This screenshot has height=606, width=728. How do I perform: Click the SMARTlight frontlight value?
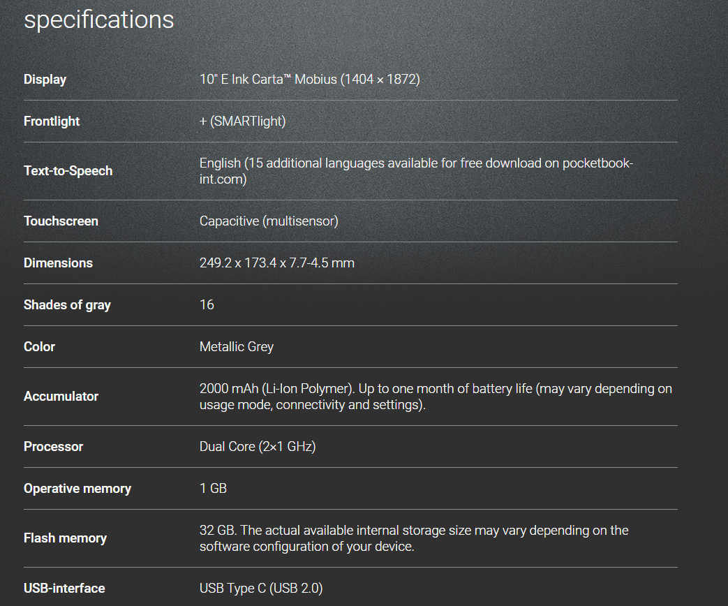tap(242, 121)
